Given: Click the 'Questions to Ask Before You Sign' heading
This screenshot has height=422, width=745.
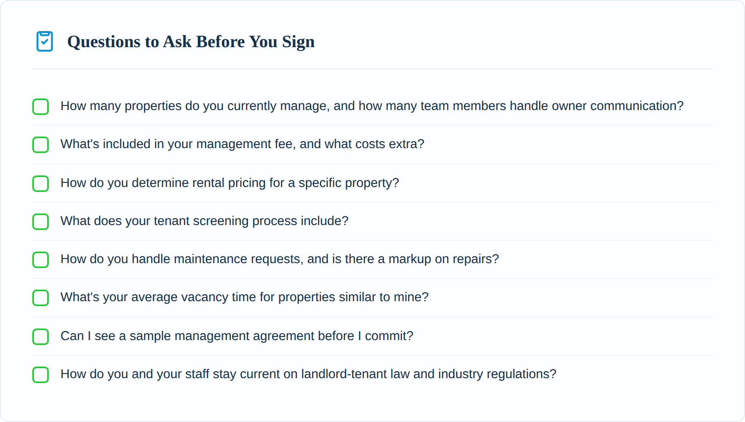Looking at the screenshot, I should (x=191, y=42).
